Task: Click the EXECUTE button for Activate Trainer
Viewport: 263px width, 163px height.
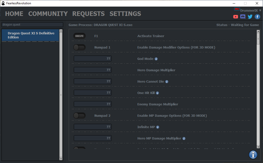Action: (x=80, y=36)
